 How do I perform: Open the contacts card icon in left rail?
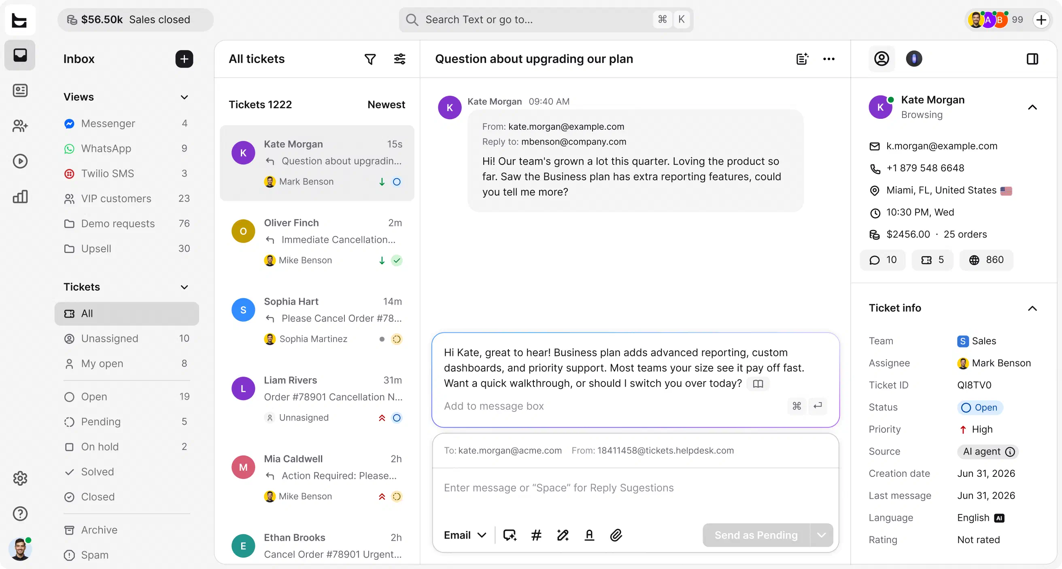(20, 91)
